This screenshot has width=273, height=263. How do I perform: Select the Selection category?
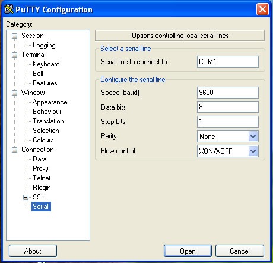[46, 131]
